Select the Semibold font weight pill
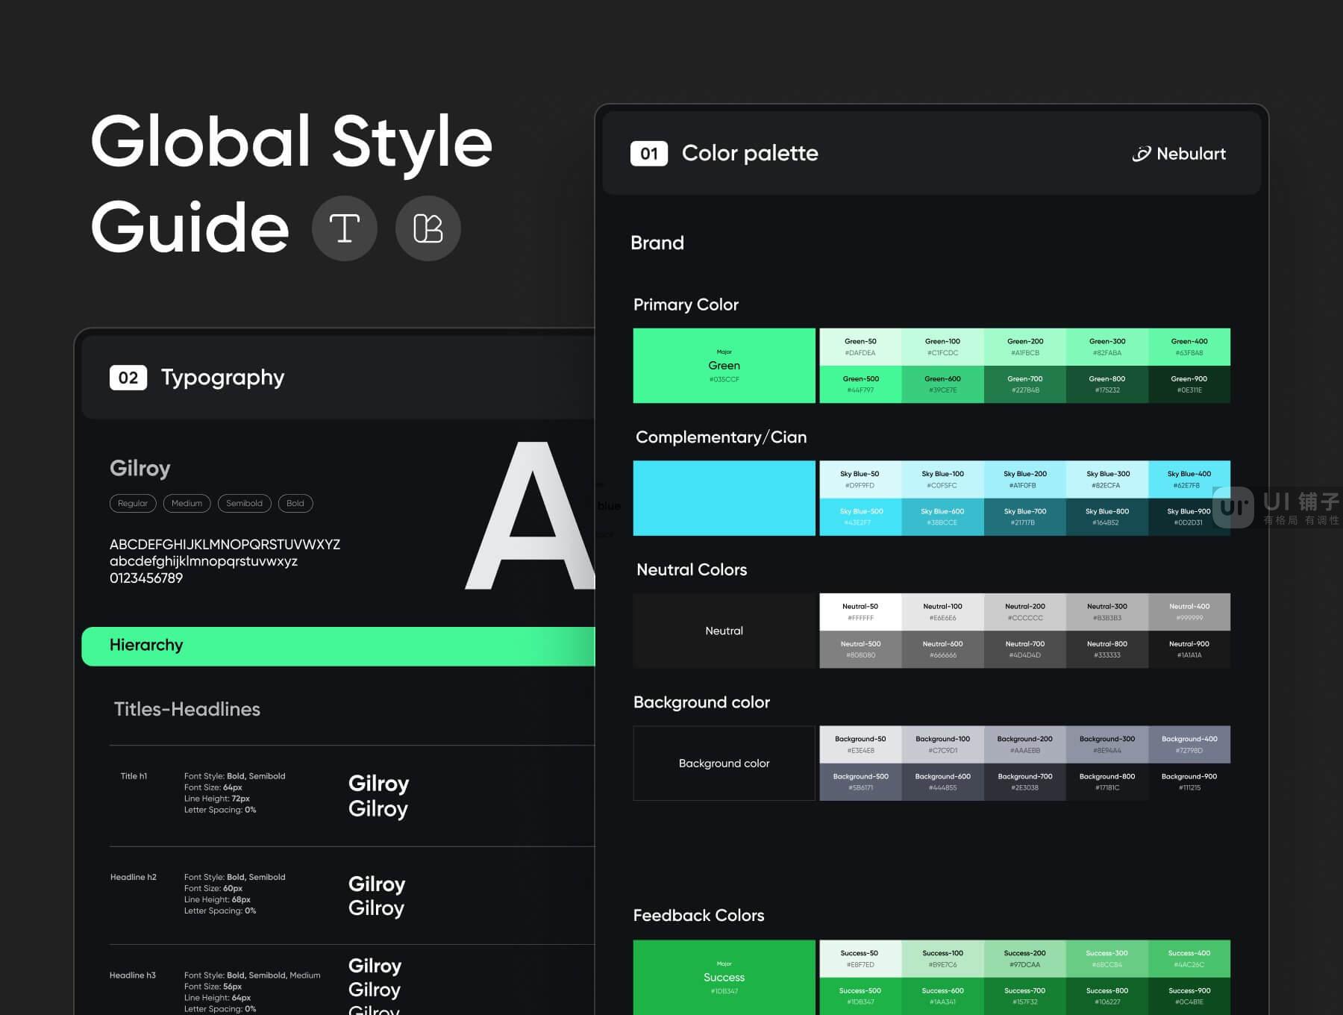Viewport: 1343px width, 1015px height. tap(244, 503)
